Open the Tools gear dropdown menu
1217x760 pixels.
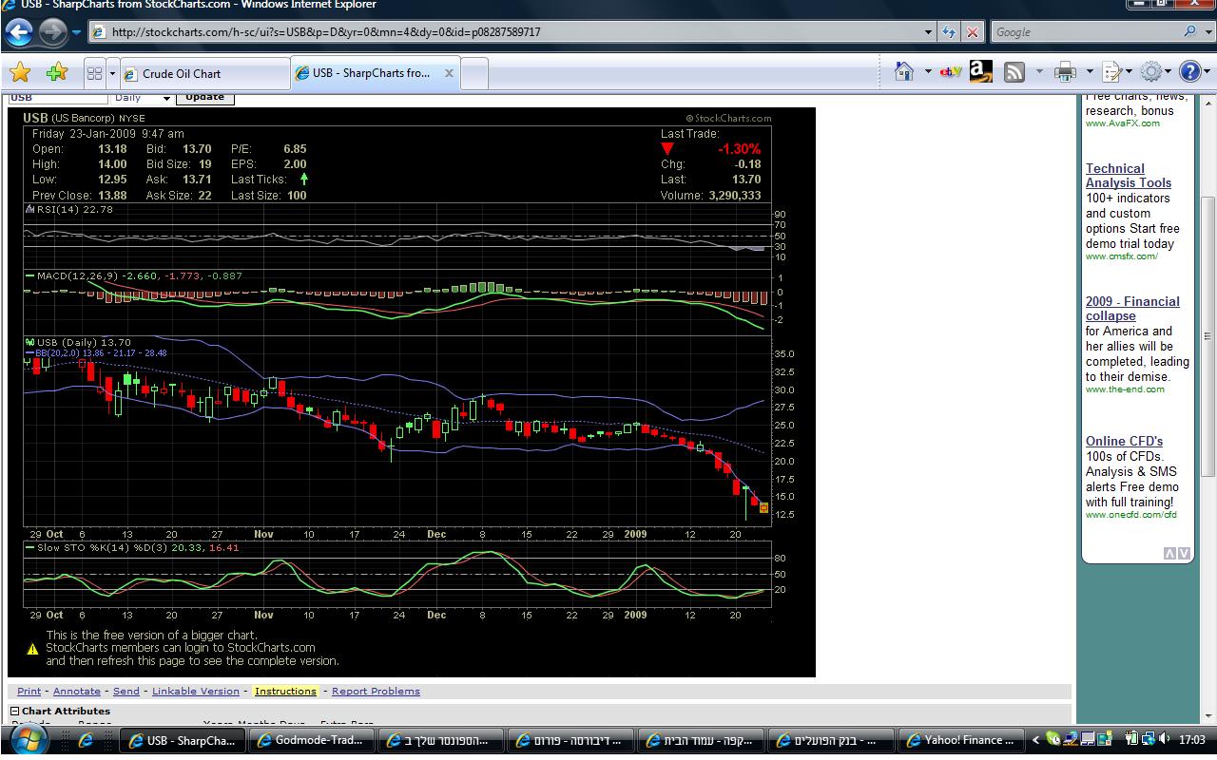(x=1152, y=72)
